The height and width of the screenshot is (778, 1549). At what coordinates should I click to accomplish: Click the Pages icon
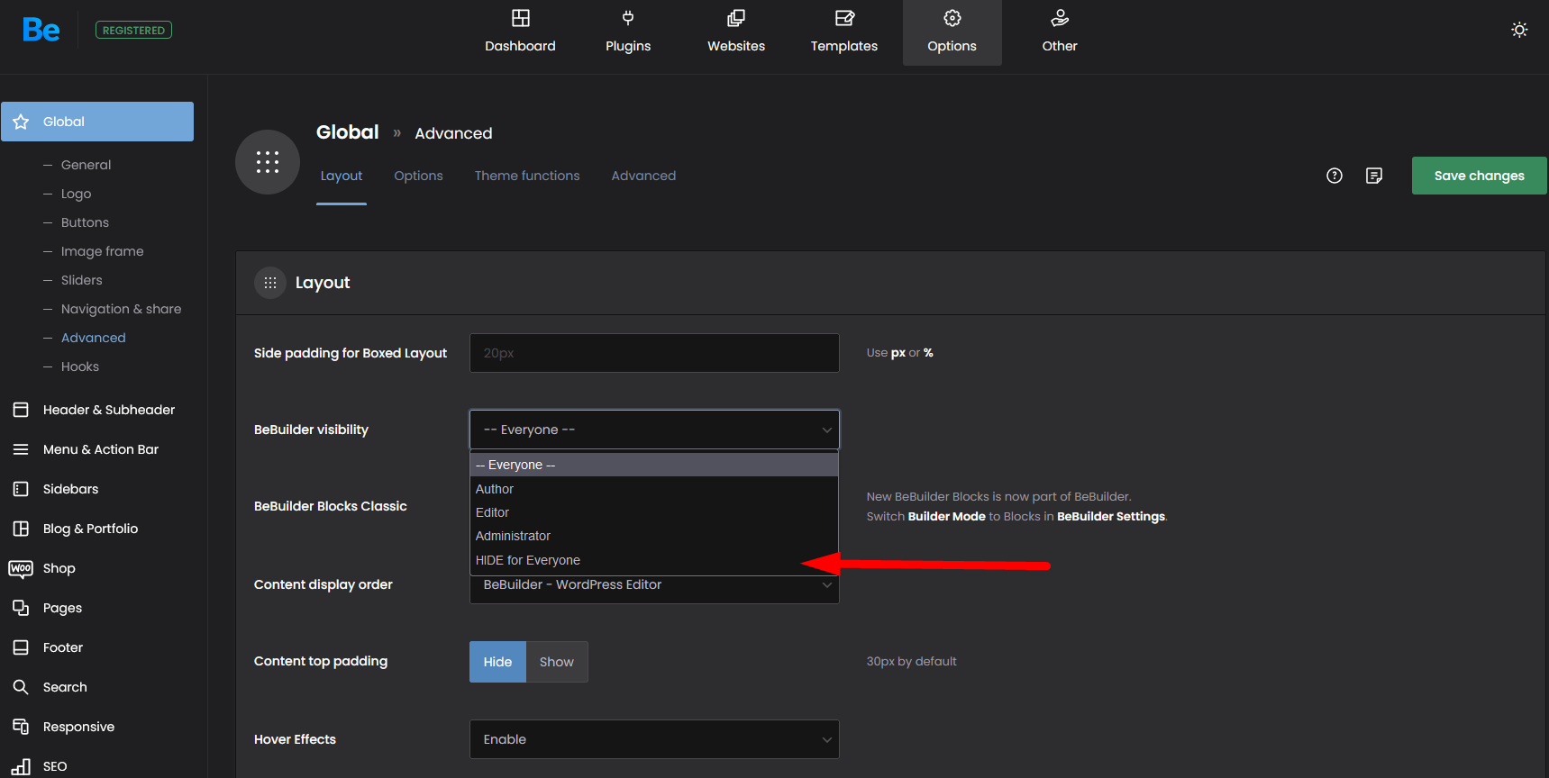click(21, 608)
